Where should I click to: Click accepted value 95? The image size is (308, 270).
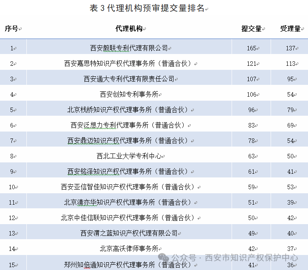[291, 79]
